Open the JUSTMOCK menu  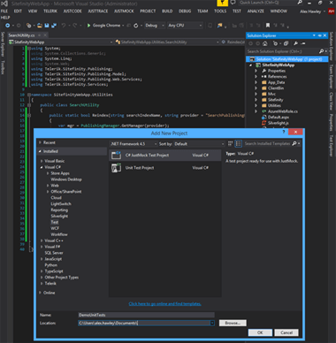[124, 11]
